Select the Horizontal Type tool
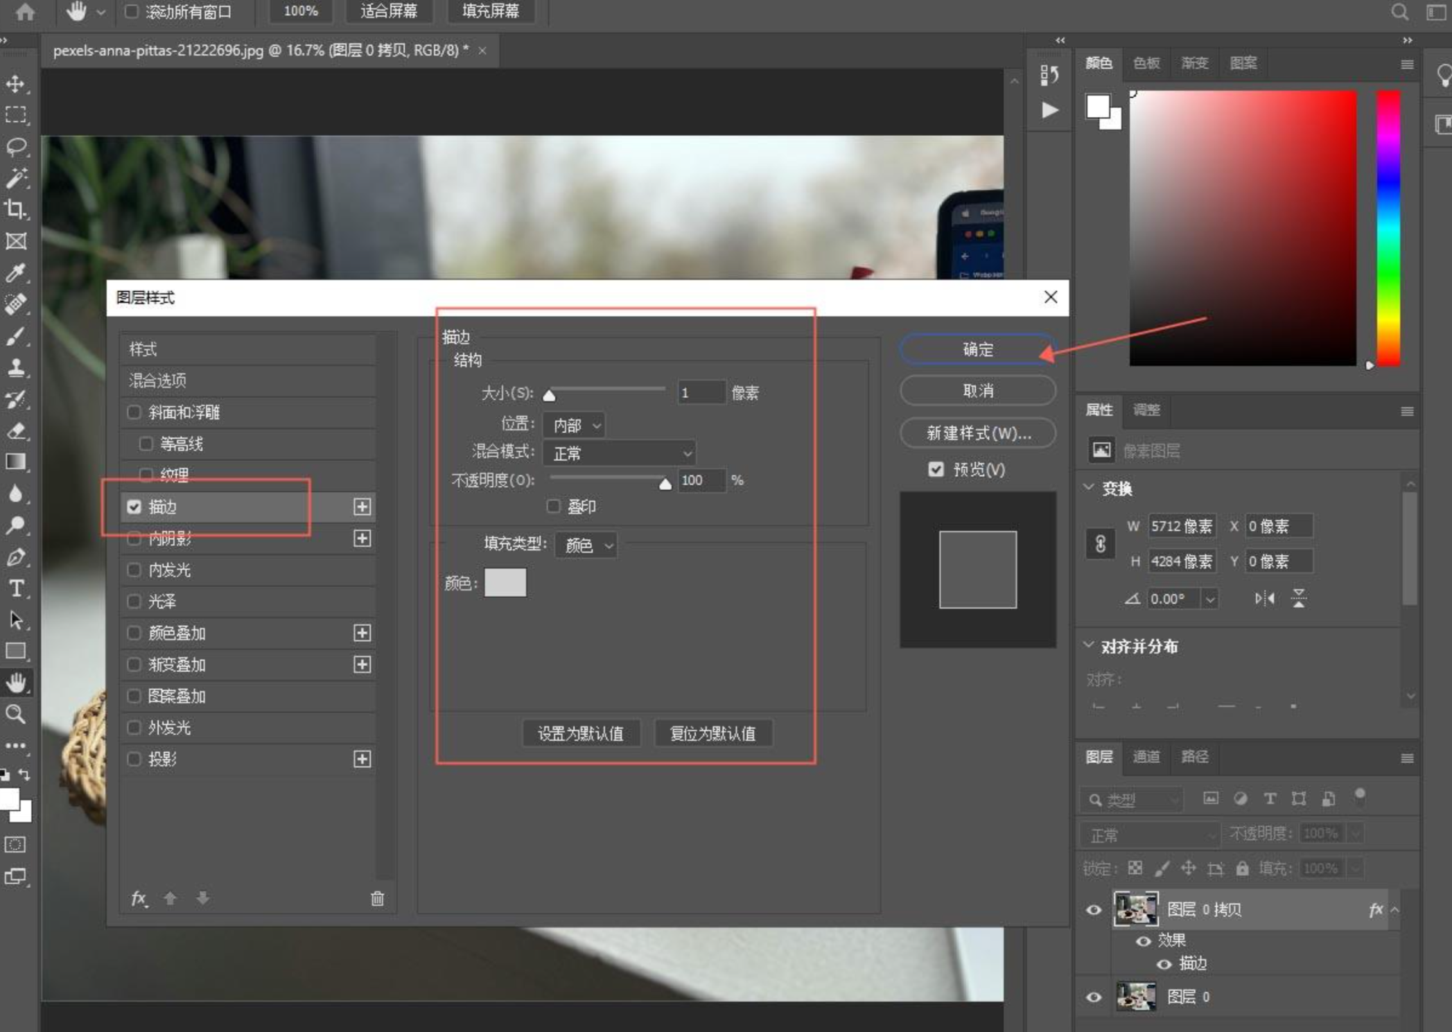 pos(16,588)
